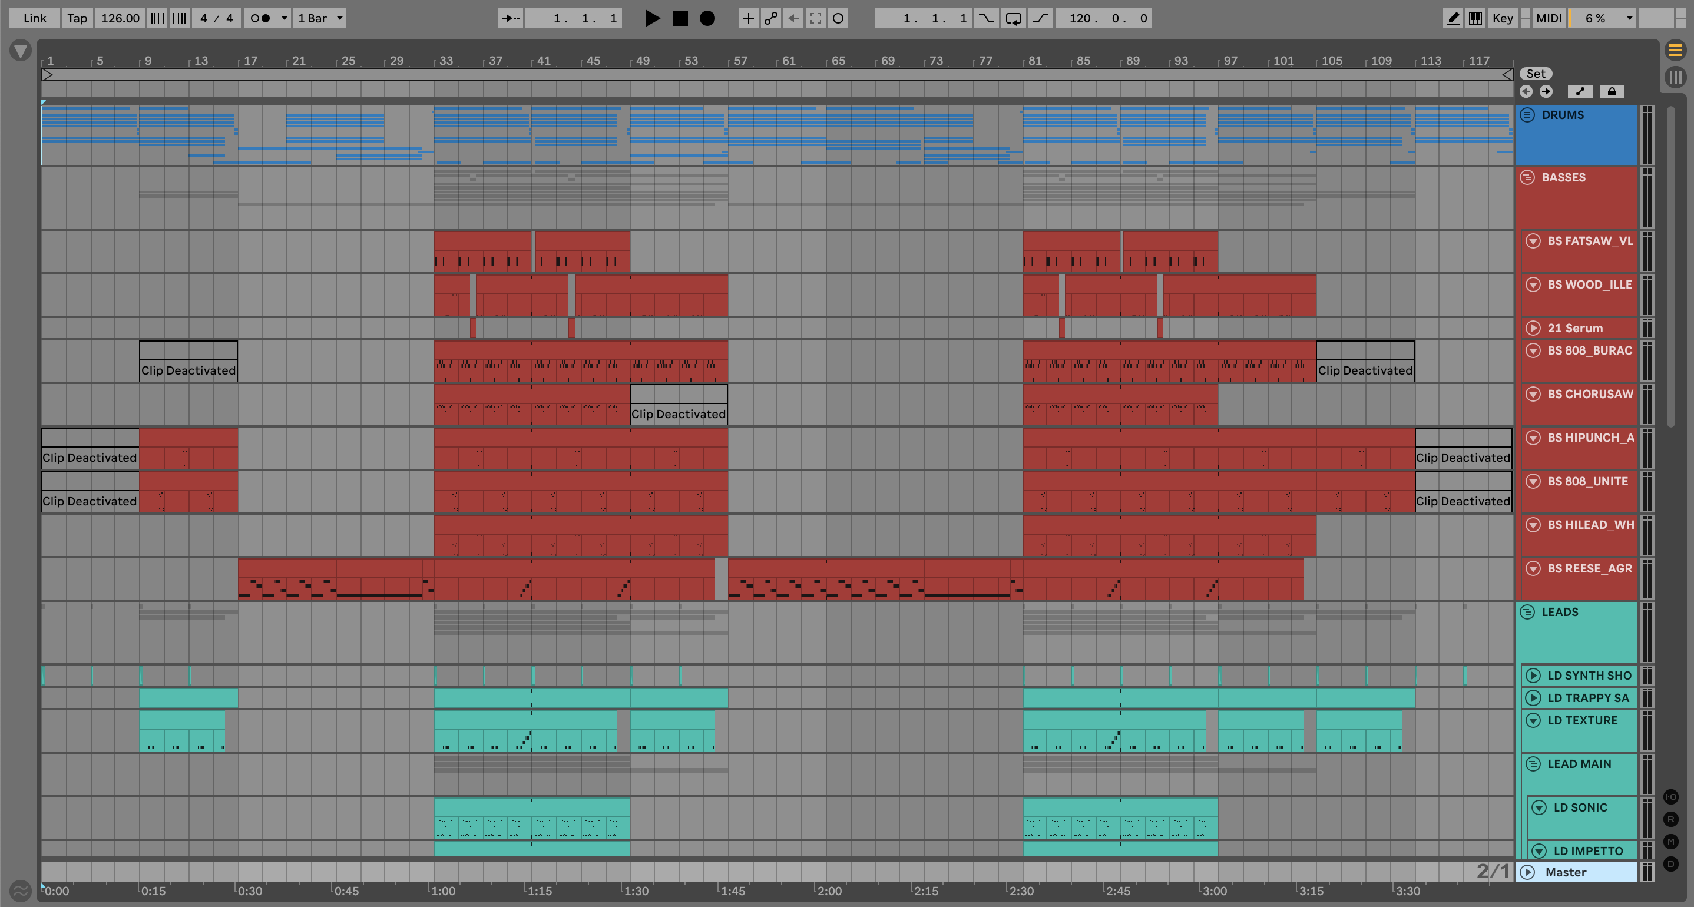Enable the Follow playback toggle

(x=509, y=18)
